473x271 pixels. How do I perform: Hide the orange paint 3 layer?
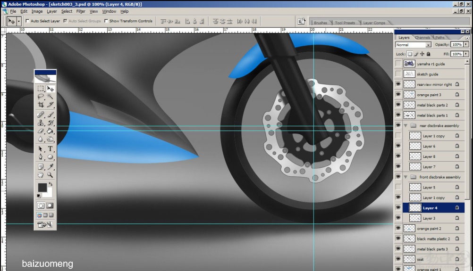coord(398,95)
